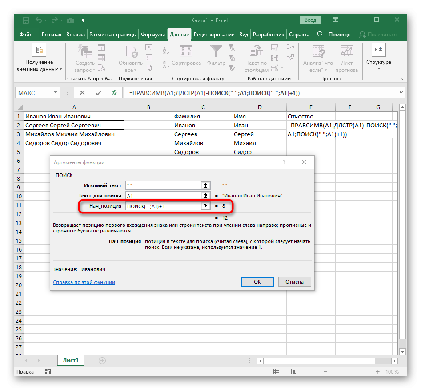Screen dimensions: 421x390
Task: Collapse dialog using Искомый_текст range selector icon
Action: click(205, 185)
